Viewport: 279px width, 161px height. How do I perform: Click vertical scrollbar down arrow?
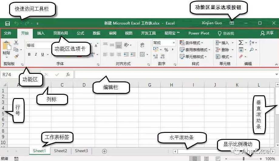click(277, 145)
